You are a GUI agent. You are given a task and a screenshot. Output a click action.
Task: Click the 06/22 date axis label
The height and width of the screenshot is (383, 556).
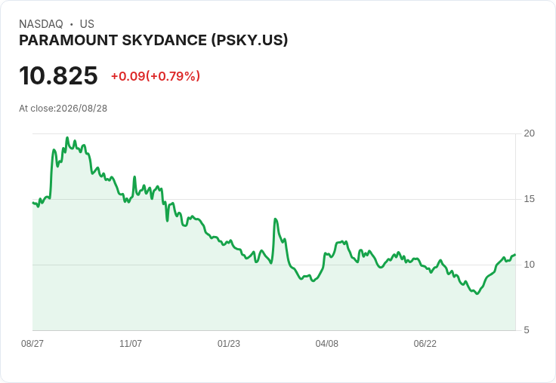(x=425, y=344)
